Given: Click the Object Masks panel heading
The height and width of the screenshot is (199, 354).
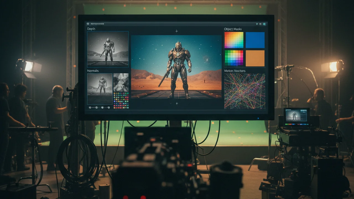Looking at the screenshot, I should pyautogui.click(x=233, y=29).
